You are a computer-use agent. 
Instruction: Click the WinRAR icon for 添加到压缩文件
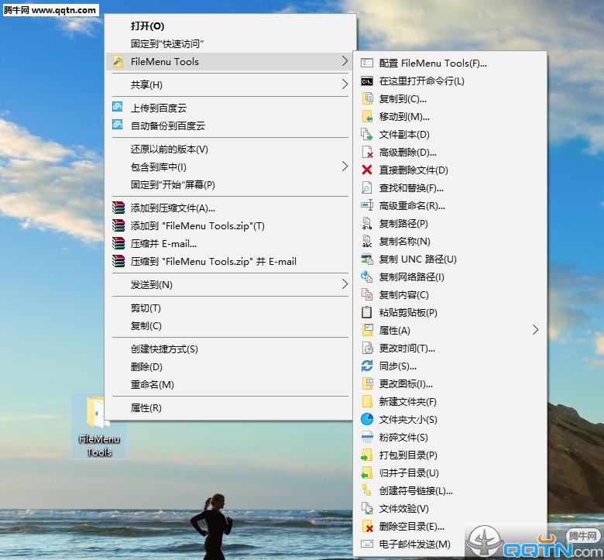[x=118, y=208]
